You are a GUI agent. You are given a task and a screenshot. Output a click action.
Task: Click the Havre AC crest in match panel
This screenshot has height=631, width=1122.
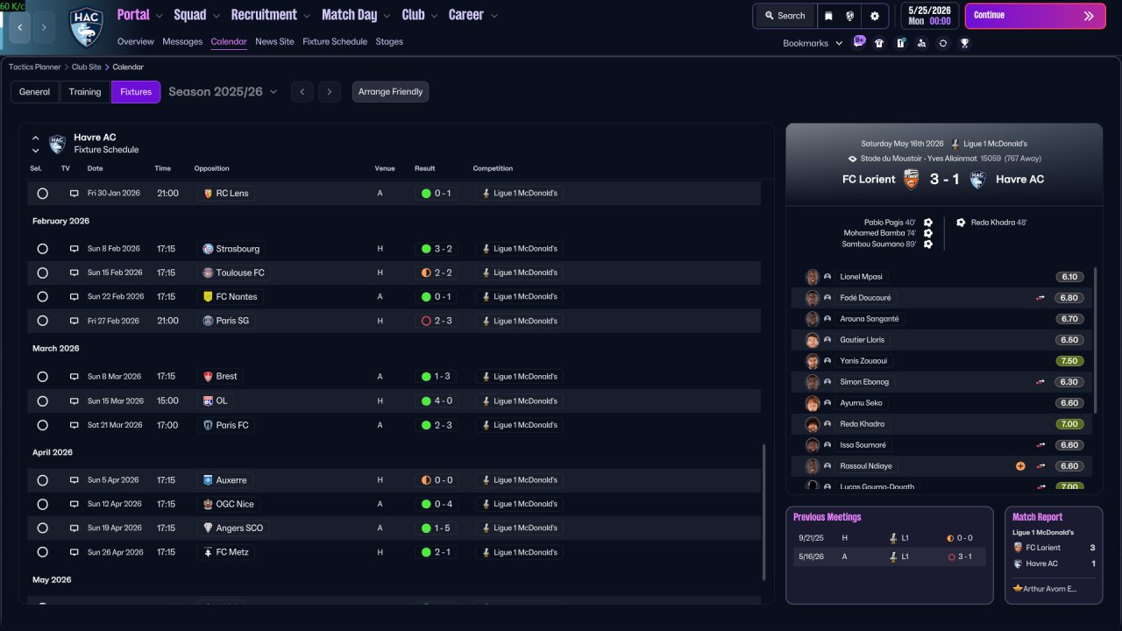coord(977,179)
